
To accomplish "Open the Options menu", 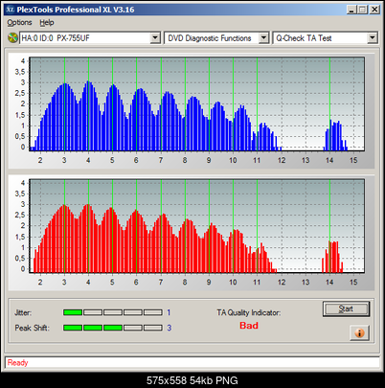I will (19, 23).
